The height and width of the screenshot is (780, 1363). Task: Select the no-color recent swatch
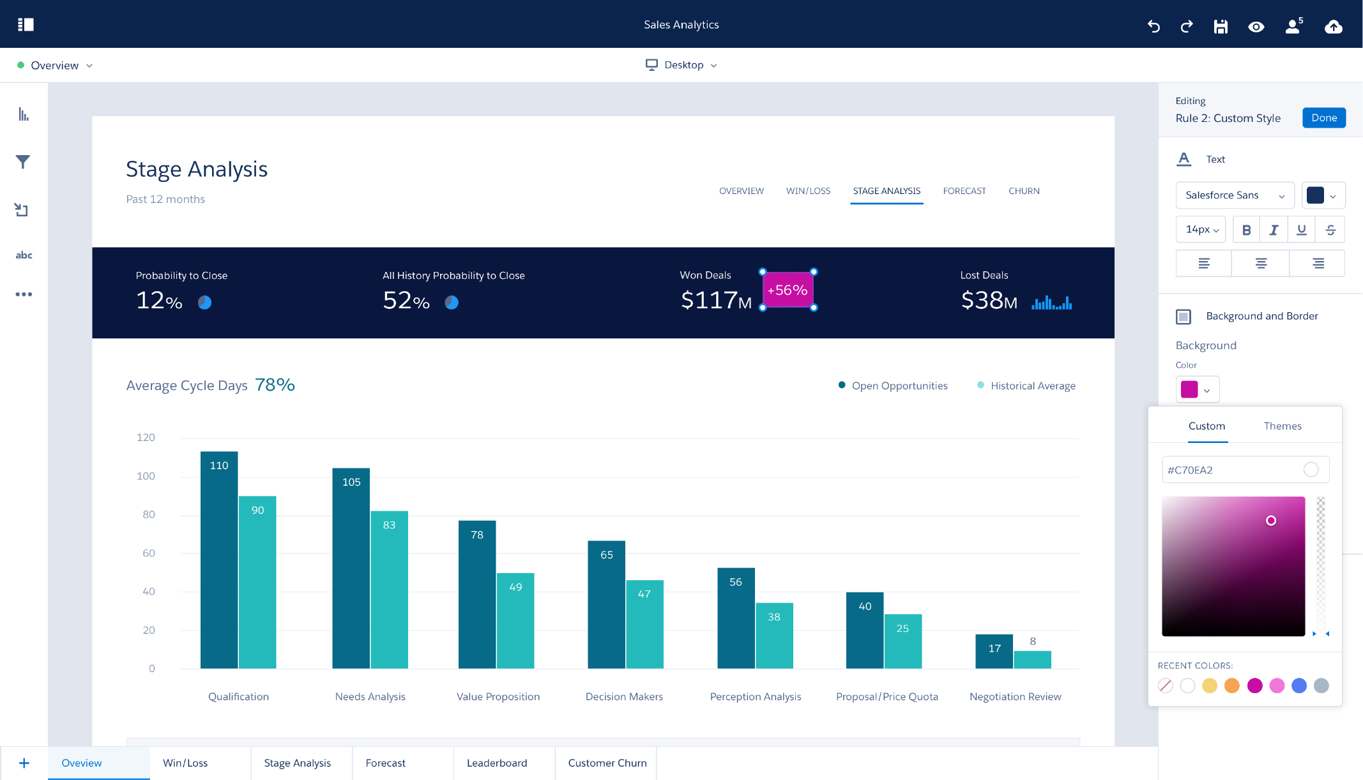coord(1166,686)
